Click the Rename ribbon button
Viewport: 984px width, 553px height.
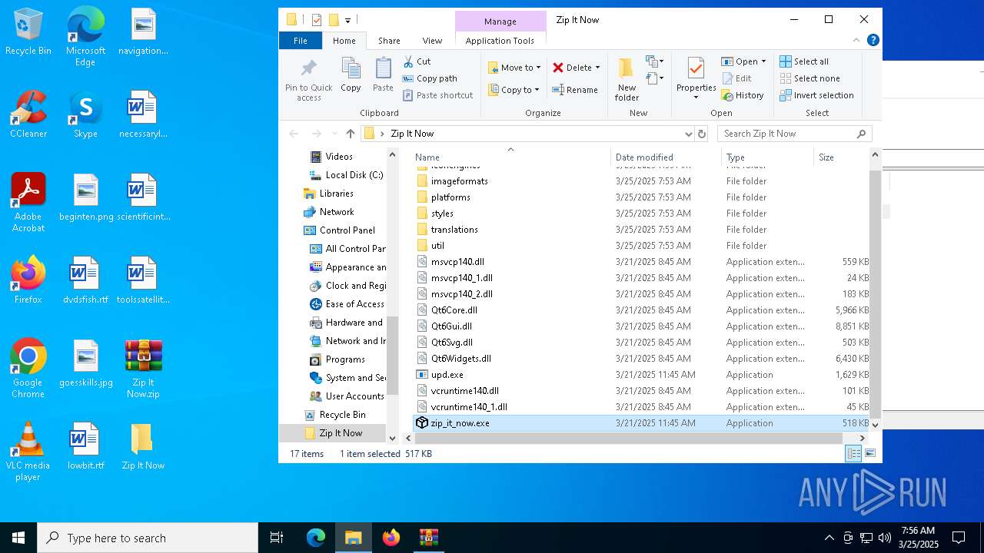pos(574,90)
